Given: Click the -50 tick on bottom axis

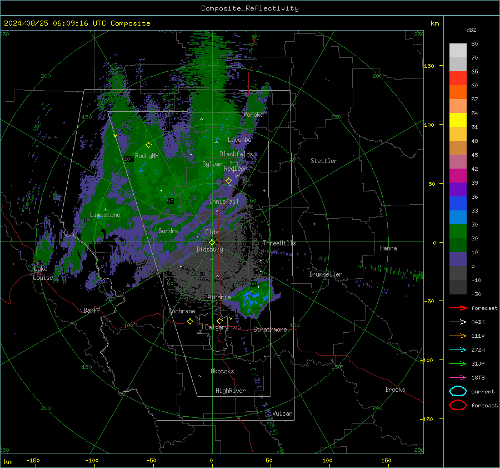Looking at the screenshot, I should 151,460.
